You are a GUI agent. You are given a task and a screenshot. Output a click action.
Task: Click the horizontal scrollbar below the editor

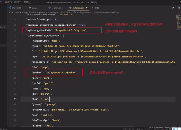[x=78, y=127]
